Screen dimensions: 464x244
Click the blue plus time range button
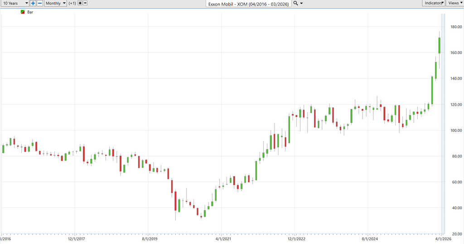pyautogui.click(x=33, y=3)
